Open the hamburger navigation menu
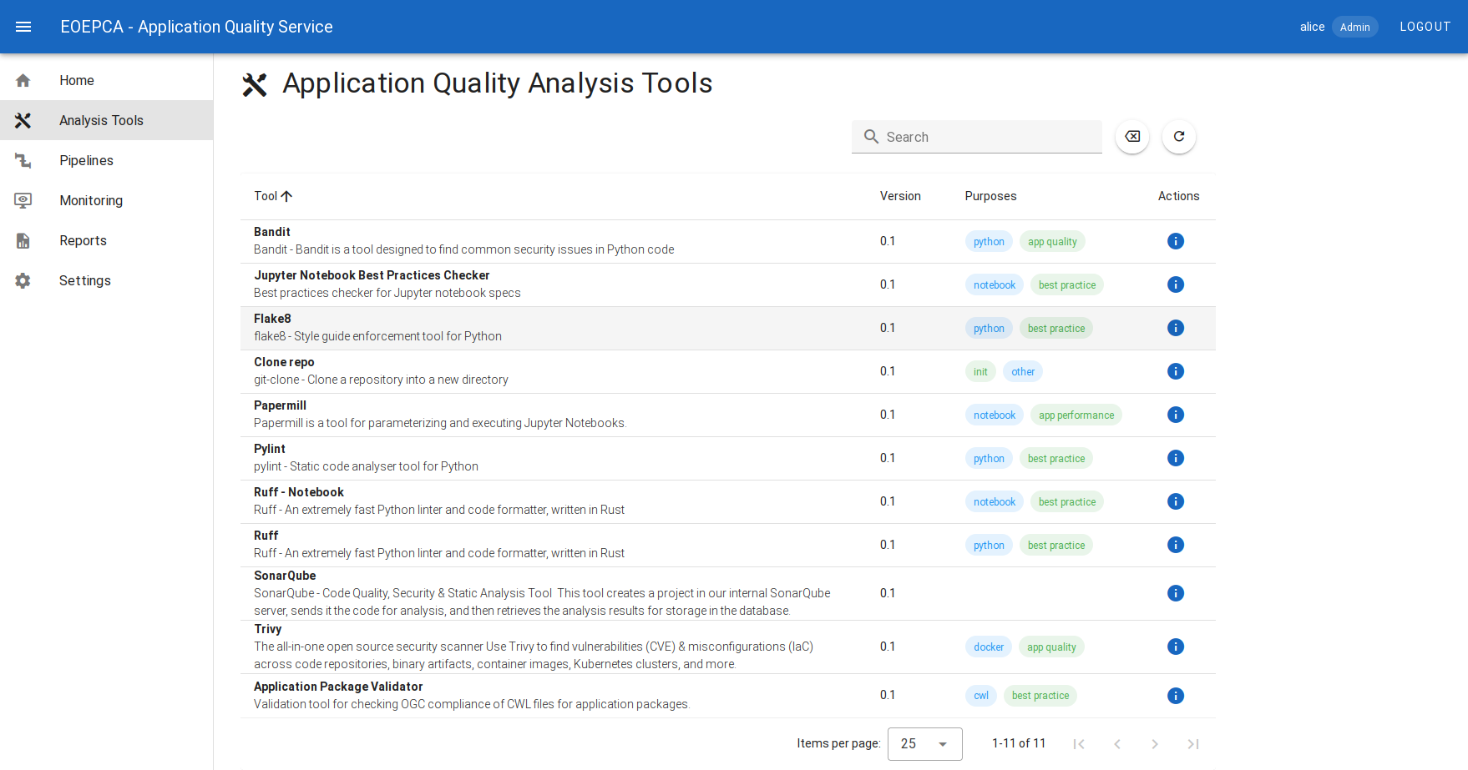 pyautogui.click(x=23, y=27)
